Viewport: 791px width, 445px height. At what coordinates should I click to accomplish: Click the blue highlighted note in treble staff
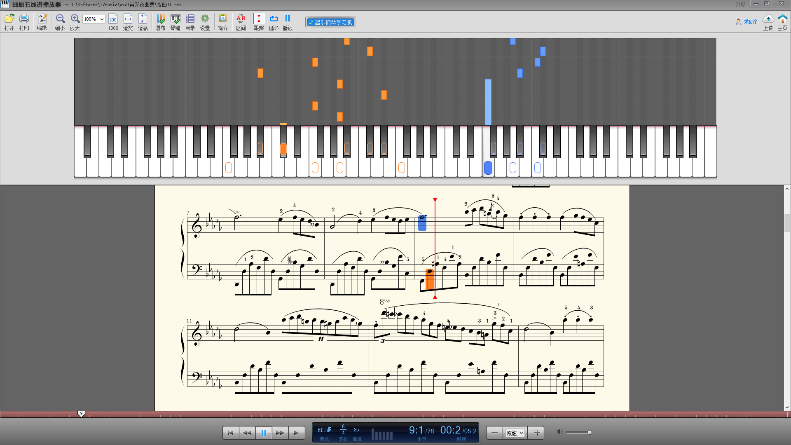(x=422, y=223)
